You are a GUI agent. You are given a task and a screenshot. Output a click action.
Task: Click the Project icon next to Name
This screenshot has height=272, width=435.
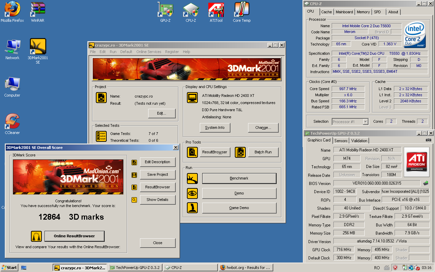point(101,98)
